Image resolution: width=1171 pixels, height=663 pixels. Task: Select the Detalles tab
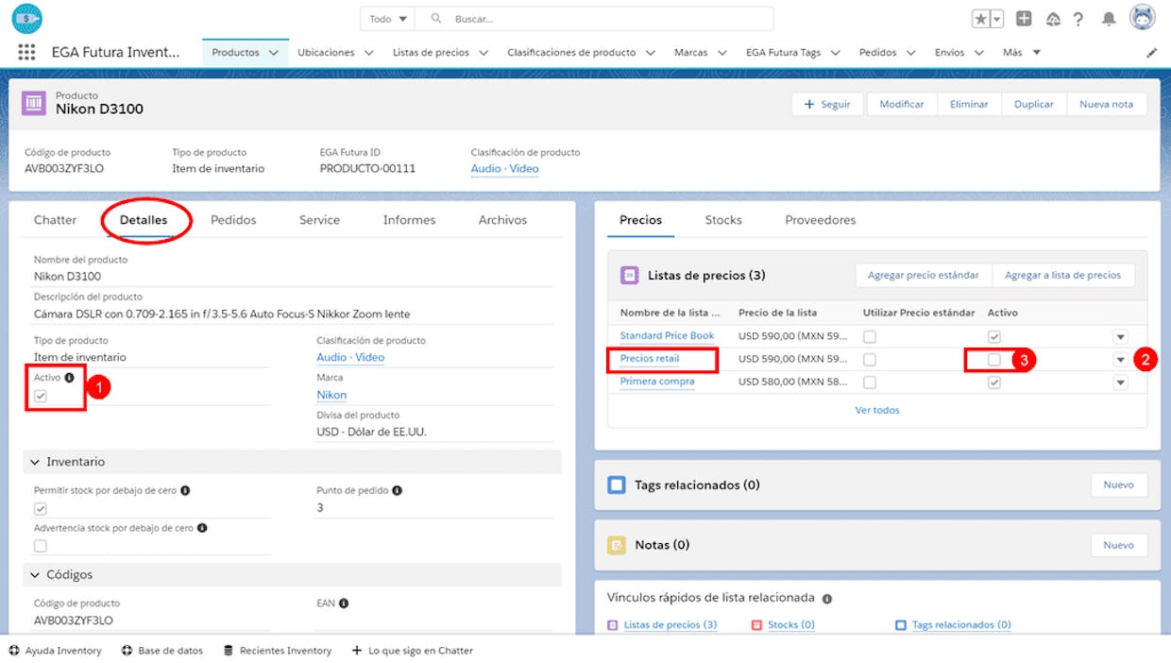(144, 220)
